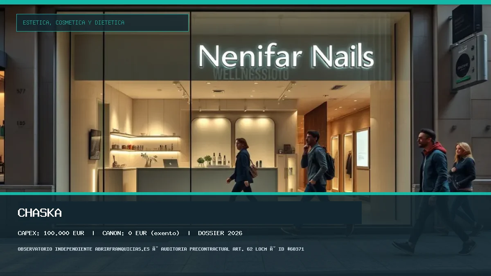Click the CANON: 0 EUR (exento) text
The width and height of the screenshot is (491, 276).
[141, 233]
